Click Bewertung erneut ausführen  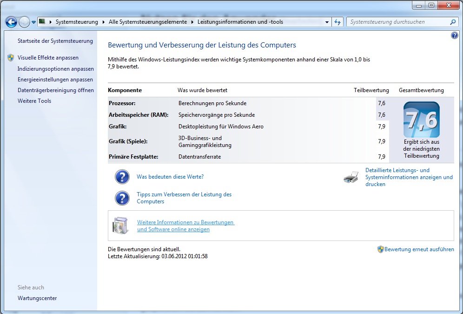coord(419,249)
